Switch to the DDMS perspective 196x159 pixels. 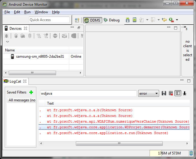coord(92,20)
